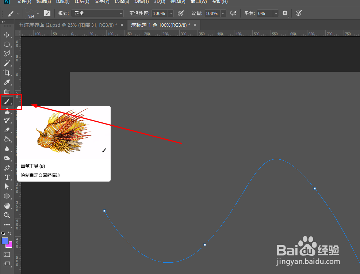
Task: Open the 编辑(E) menu
Action: (x=43, y=1)
